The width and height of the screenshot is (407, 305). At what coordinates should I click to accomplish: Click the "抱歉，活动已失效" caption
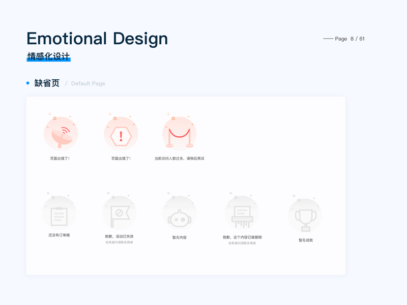pyautogui.click(x=119, y=236)
